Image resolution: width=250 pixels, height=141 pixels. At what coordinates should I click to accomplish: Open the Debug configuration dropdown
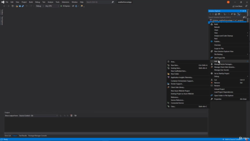tap(40, 6)
